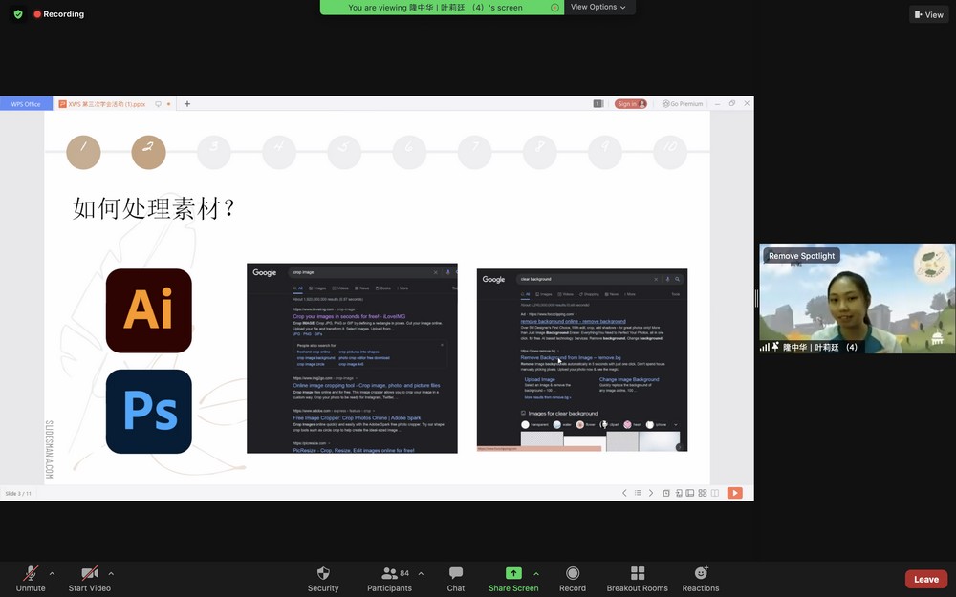
Task: Expand the caret next to Participants
Action: (x=421, y=574)
